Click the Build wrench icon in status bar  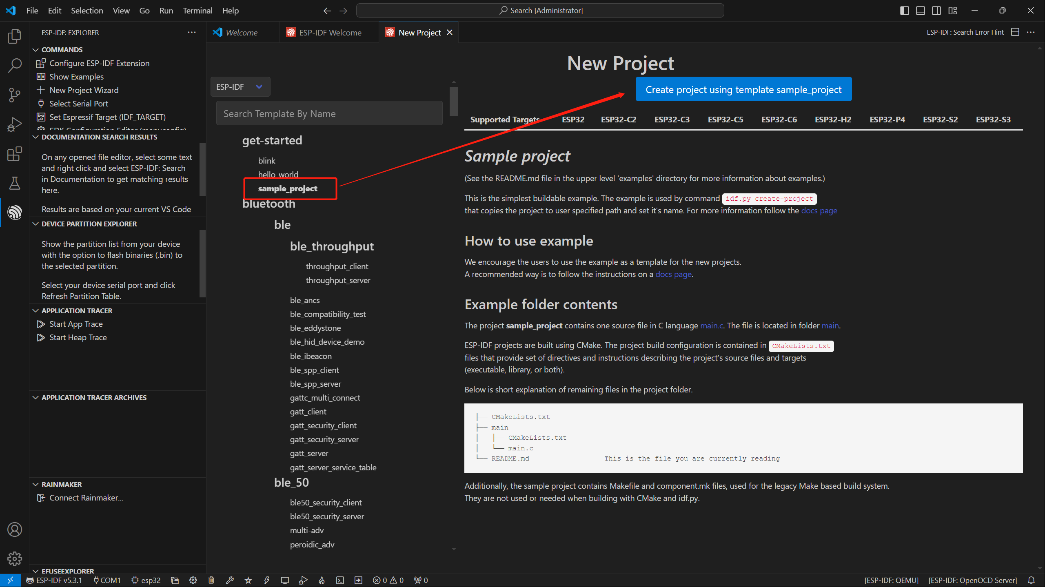[x=230, y=580]
